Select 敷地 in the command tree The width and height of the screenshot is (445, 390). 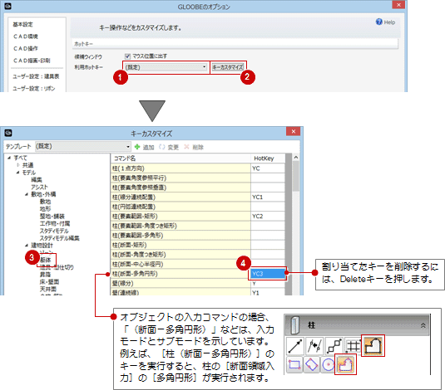[45, 202]
